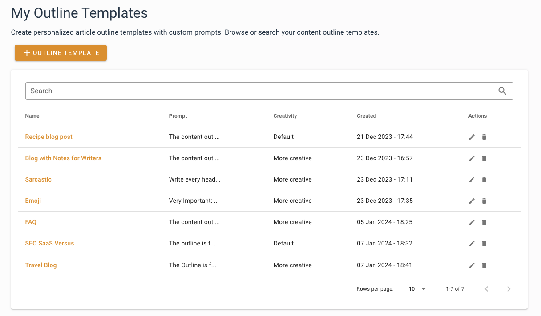Open the Sarcastic template link
Viewport: 541px width, 316px height.
click(38, 179)
